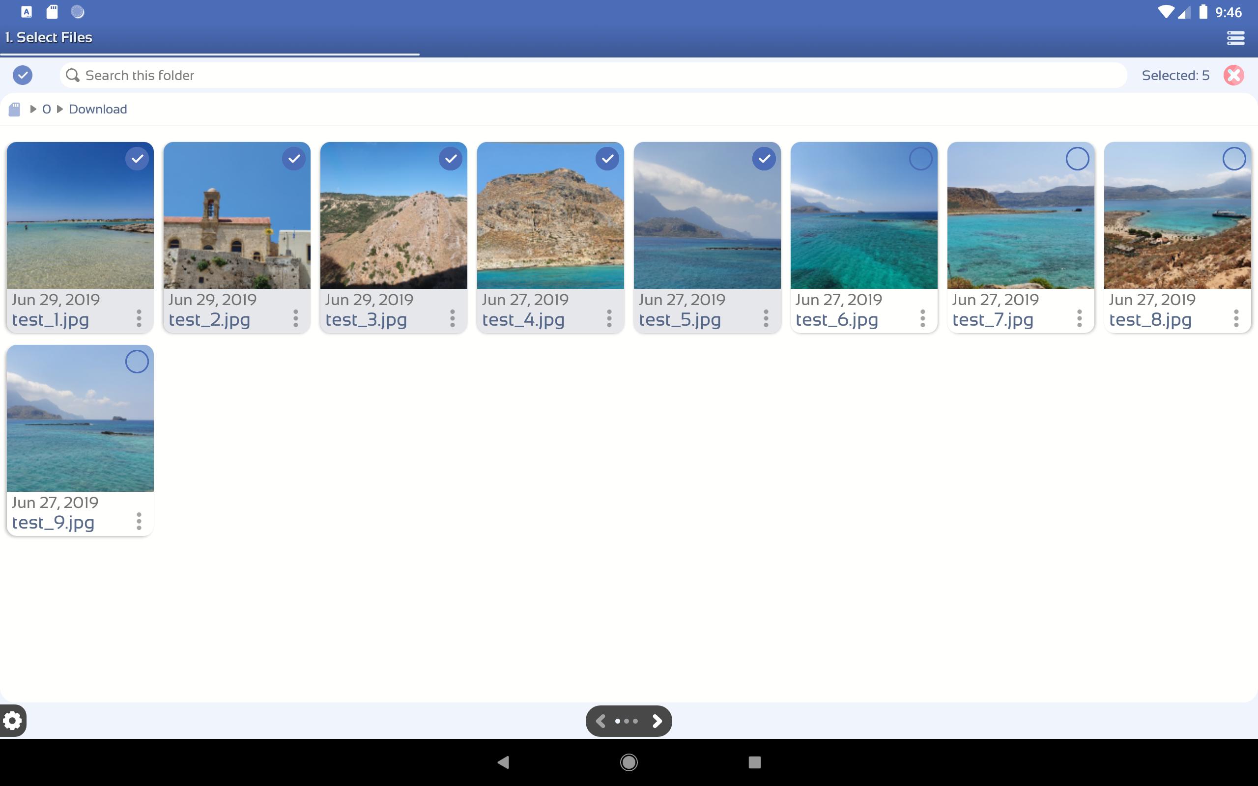The image size is (1258, 786).
Task: Click the keyboard A notification icon
Action: (27, 12)
